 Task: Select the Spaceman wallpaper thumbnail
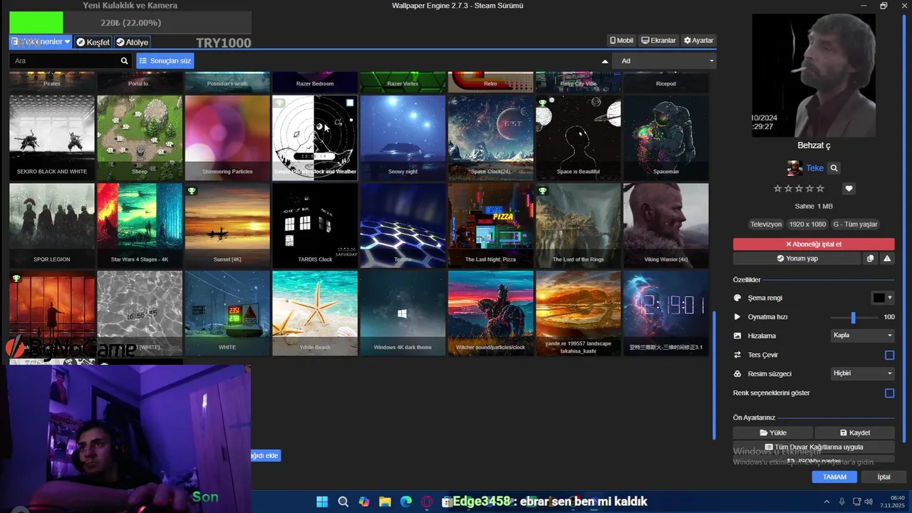point(665,138)
